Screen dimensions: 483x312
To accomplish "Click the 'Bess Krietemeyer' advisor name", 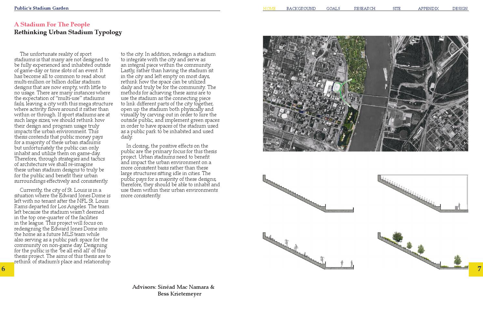I will 180,294.
